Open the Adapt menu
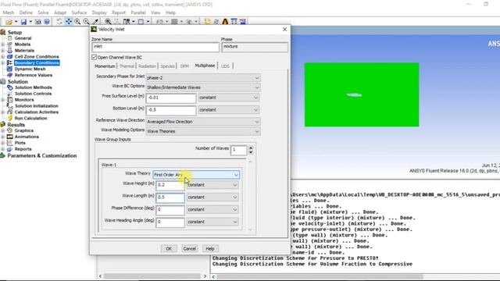 tap(60, 12)
